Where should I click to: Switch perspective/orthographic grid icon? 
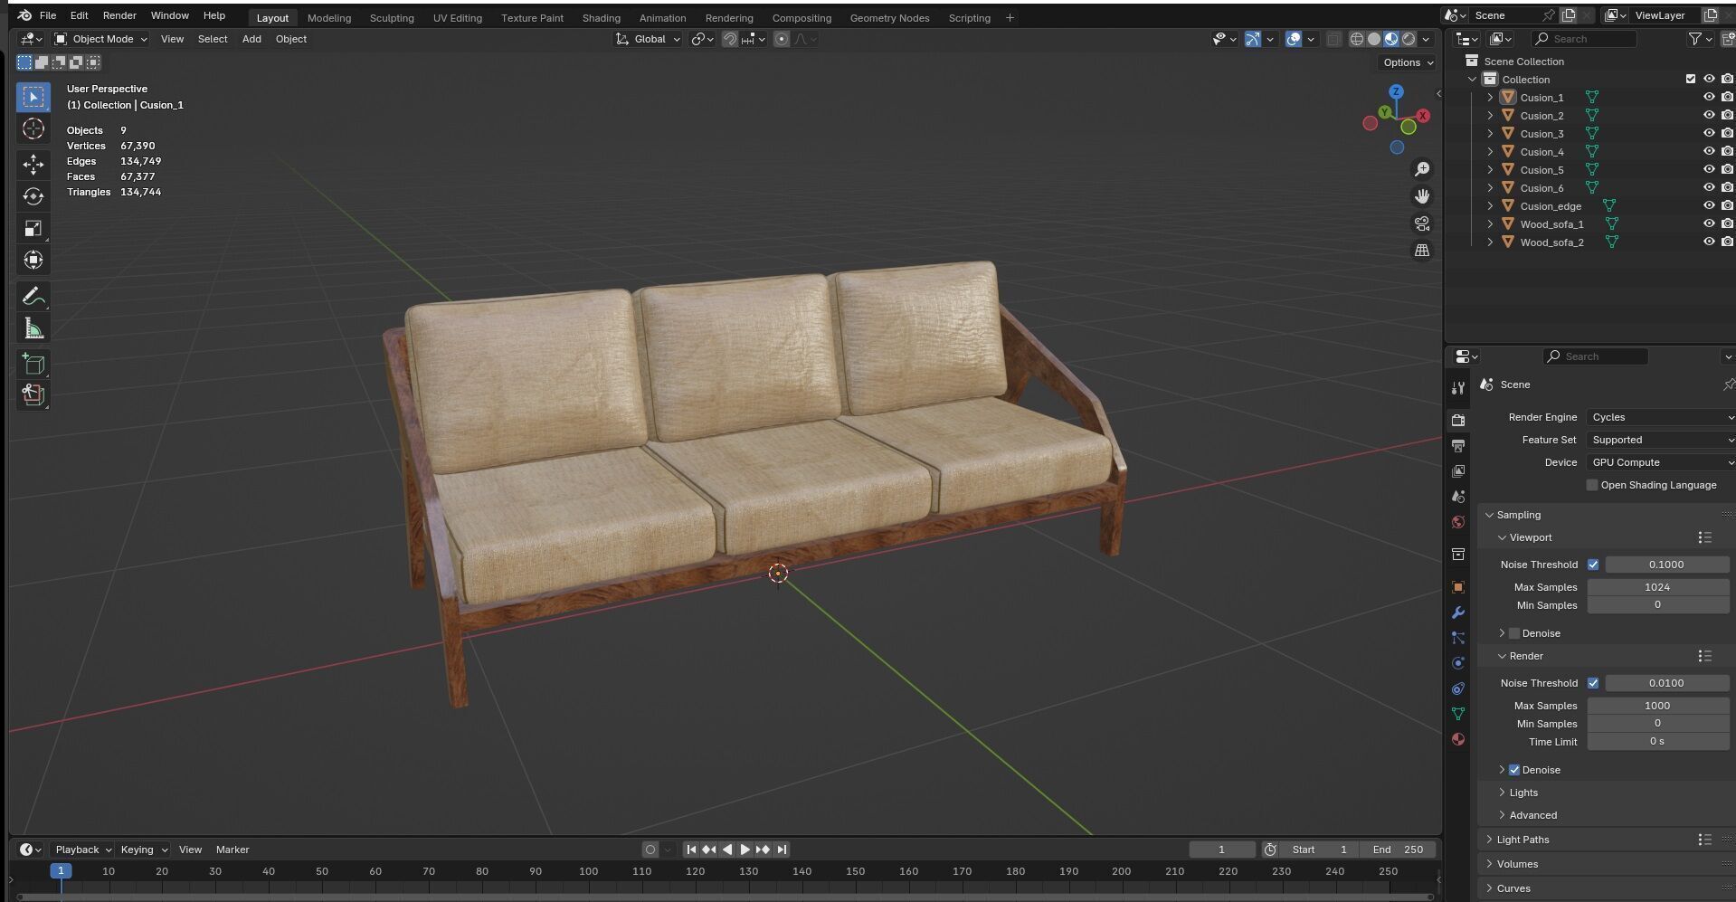[1422, 251]
